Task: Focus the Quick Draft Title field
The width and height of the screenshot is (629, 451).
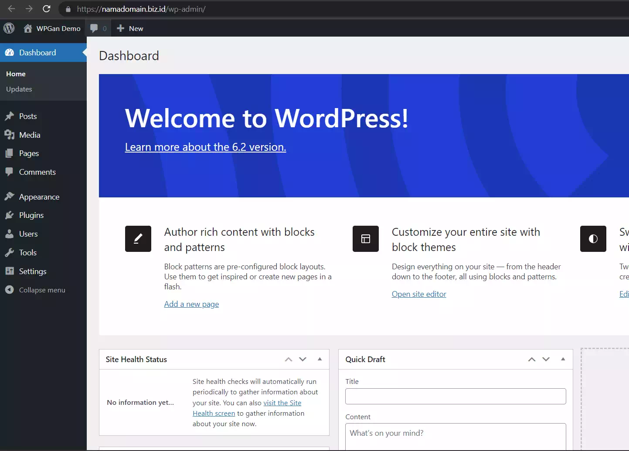Action: (456, 396)
